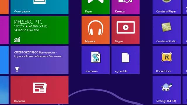This screenshot has width=187, height=105.
Task: Launch Camtasia Studio tile
Action: 167,30
